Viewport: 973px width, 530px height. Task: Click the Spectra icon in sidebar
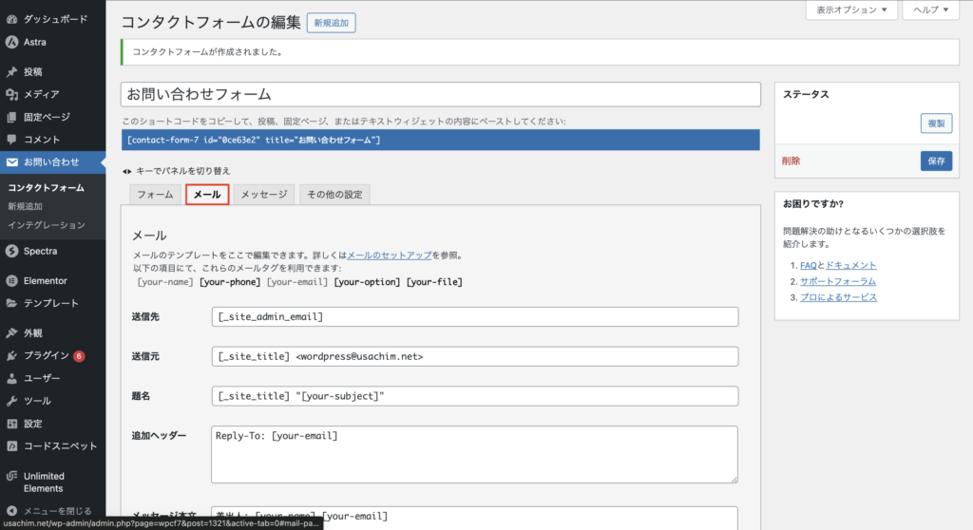11,252
